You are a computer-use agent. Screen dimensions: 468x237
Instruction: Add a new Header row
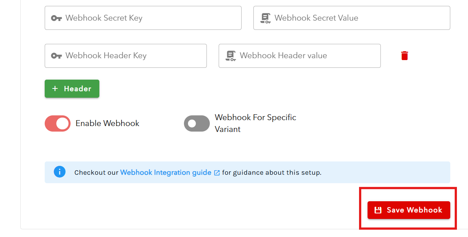coord(72,88)
